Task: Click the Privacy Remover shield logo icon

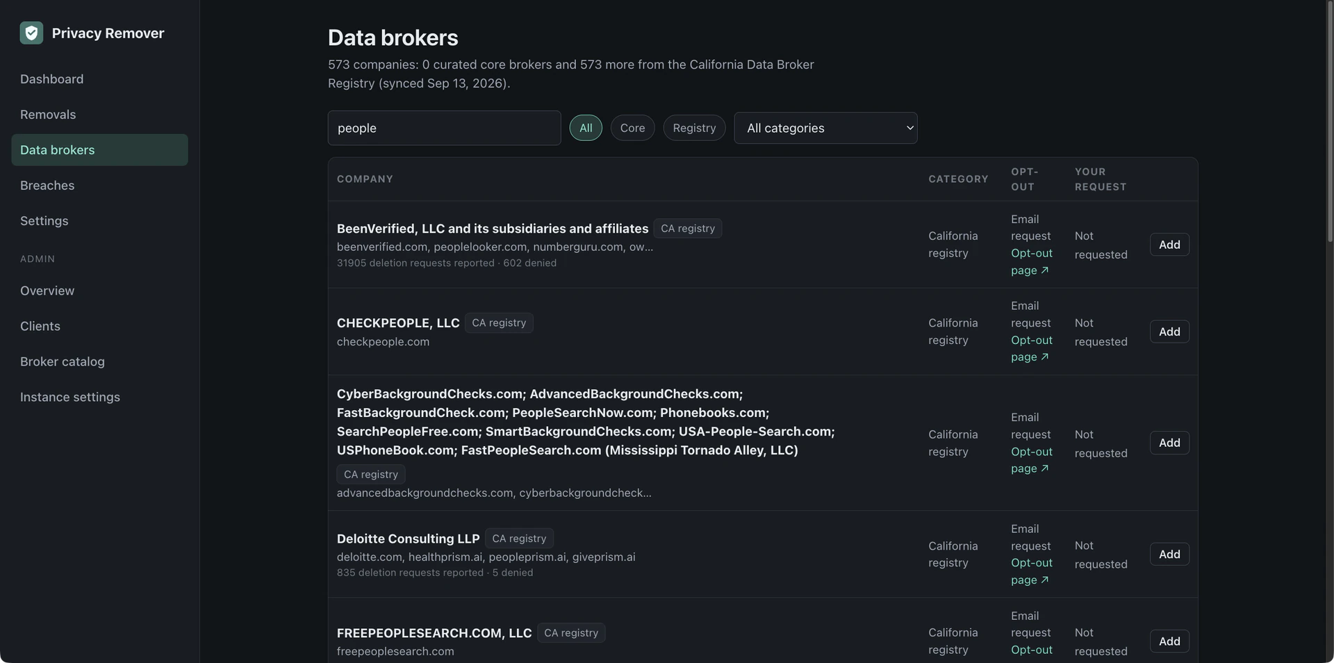Action: (x=31, y=33)
